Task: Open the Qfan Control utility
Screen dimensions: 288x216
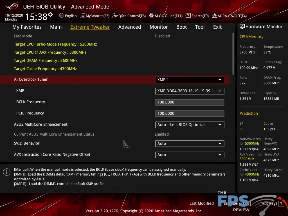Action: click(x=129, y=16)
